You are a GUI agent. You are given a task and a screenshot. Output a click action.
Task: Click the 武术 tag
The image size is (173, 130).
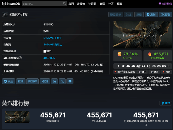pyautogui.click(x=142, y=72)
